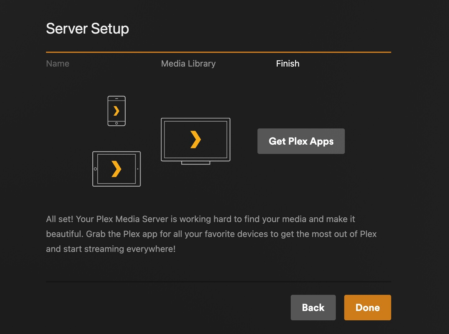Screen dimensions: 449x334
Task: Select the Finish step
Action: (x=288, y=63)
